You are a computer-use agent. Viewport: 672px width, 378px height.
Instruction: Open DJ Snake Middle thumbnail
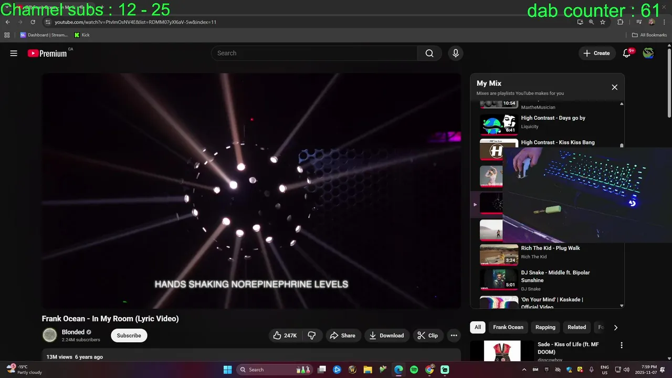(x=499, y=280)
